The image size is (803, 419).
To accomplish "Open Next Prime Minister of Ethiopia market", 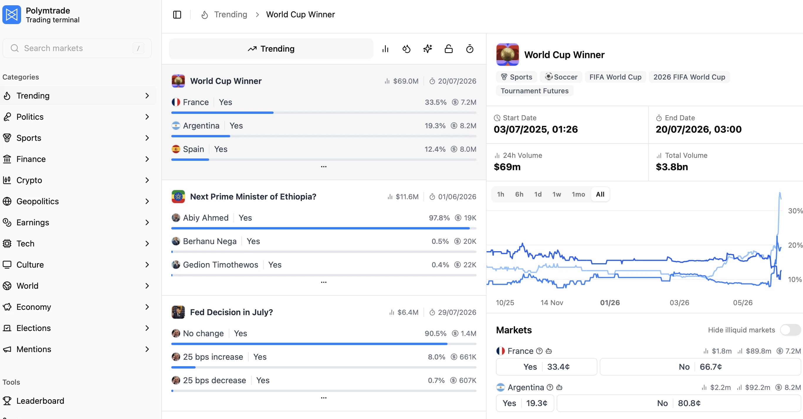I will [x=253, y=197].
